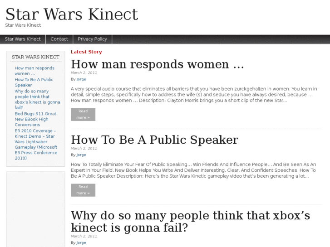Open the Star Wars Kinect site title
The height and width of the screenshot is (247, 330).
tap(72, 15)
